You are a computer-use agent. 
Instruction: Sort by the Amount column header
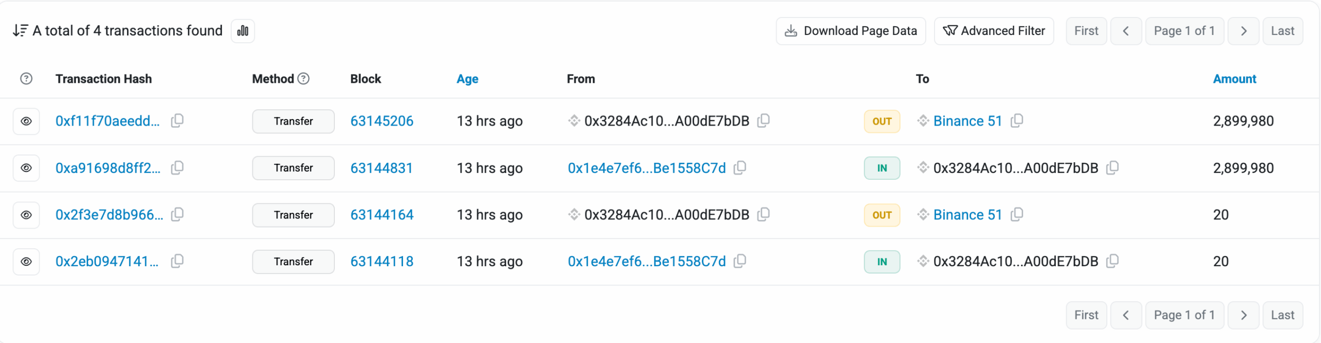(x=1234, y=79)
